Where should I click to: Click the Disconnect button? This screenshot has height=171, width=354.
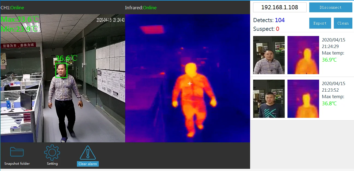click(331, 7)
